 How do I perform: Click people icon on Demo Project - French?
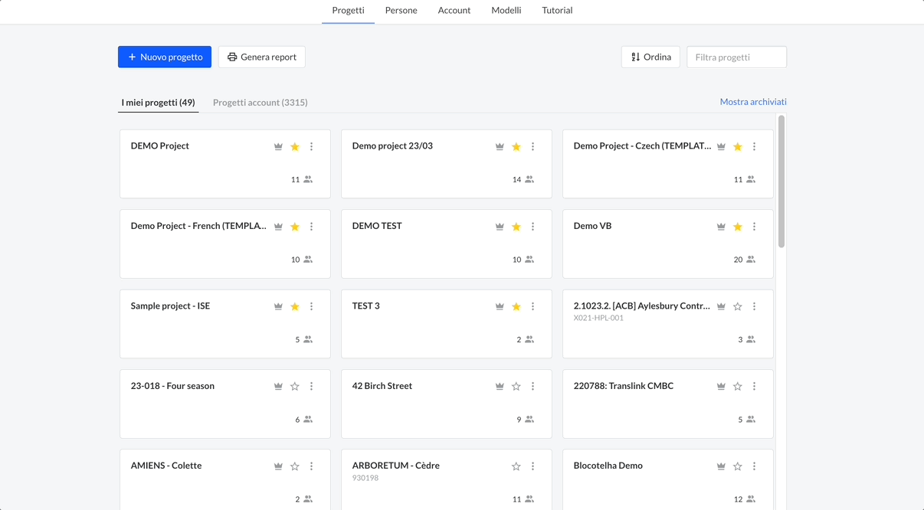coord(308,260)
